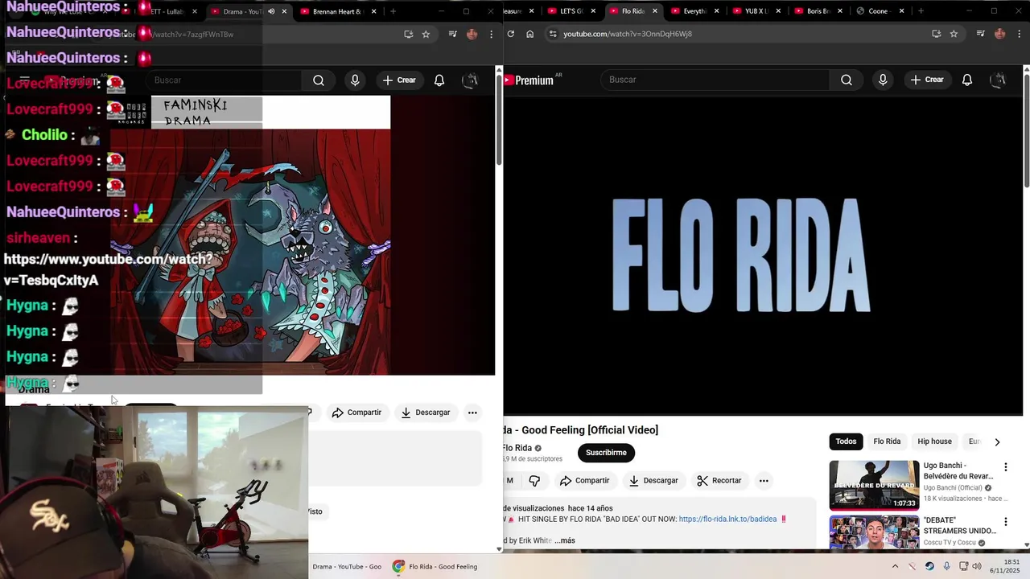Switch to YUB X tab

coord(756,11)
